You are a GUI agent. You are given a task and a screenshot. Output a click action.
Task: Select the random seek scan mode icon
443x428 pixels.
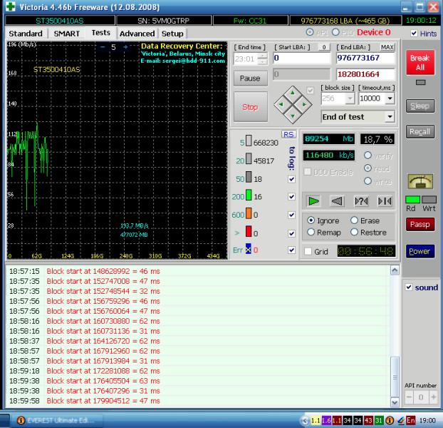[361, 201]
